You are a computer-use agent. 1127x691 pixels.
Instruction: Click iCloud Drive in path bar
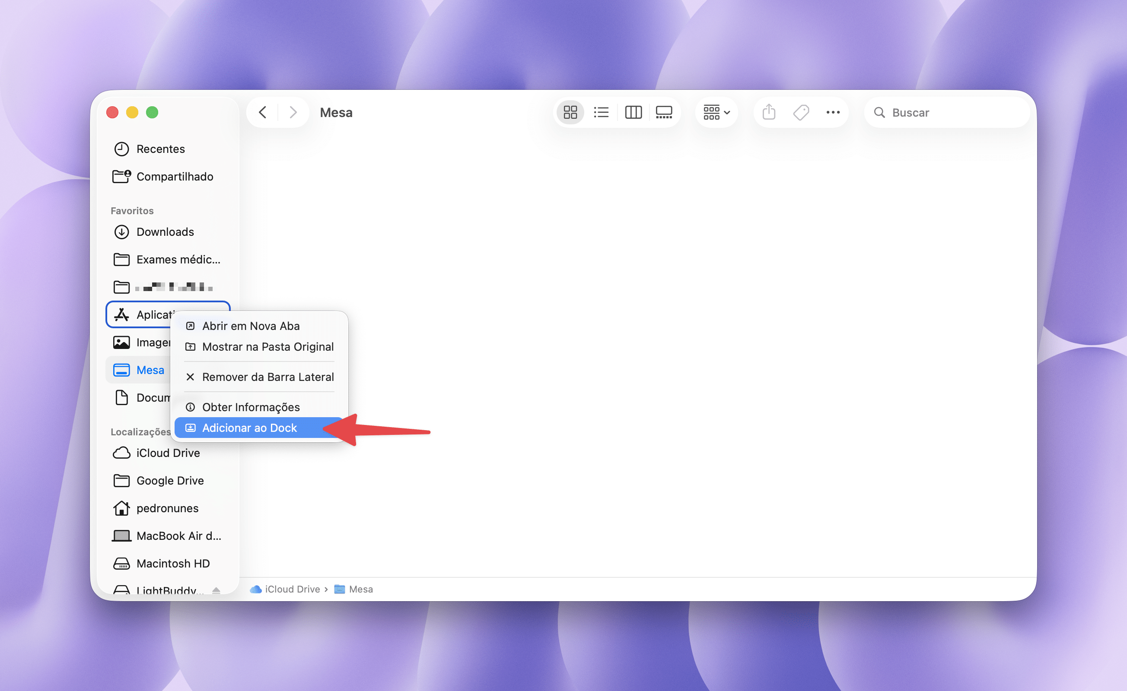coord(292,590)
